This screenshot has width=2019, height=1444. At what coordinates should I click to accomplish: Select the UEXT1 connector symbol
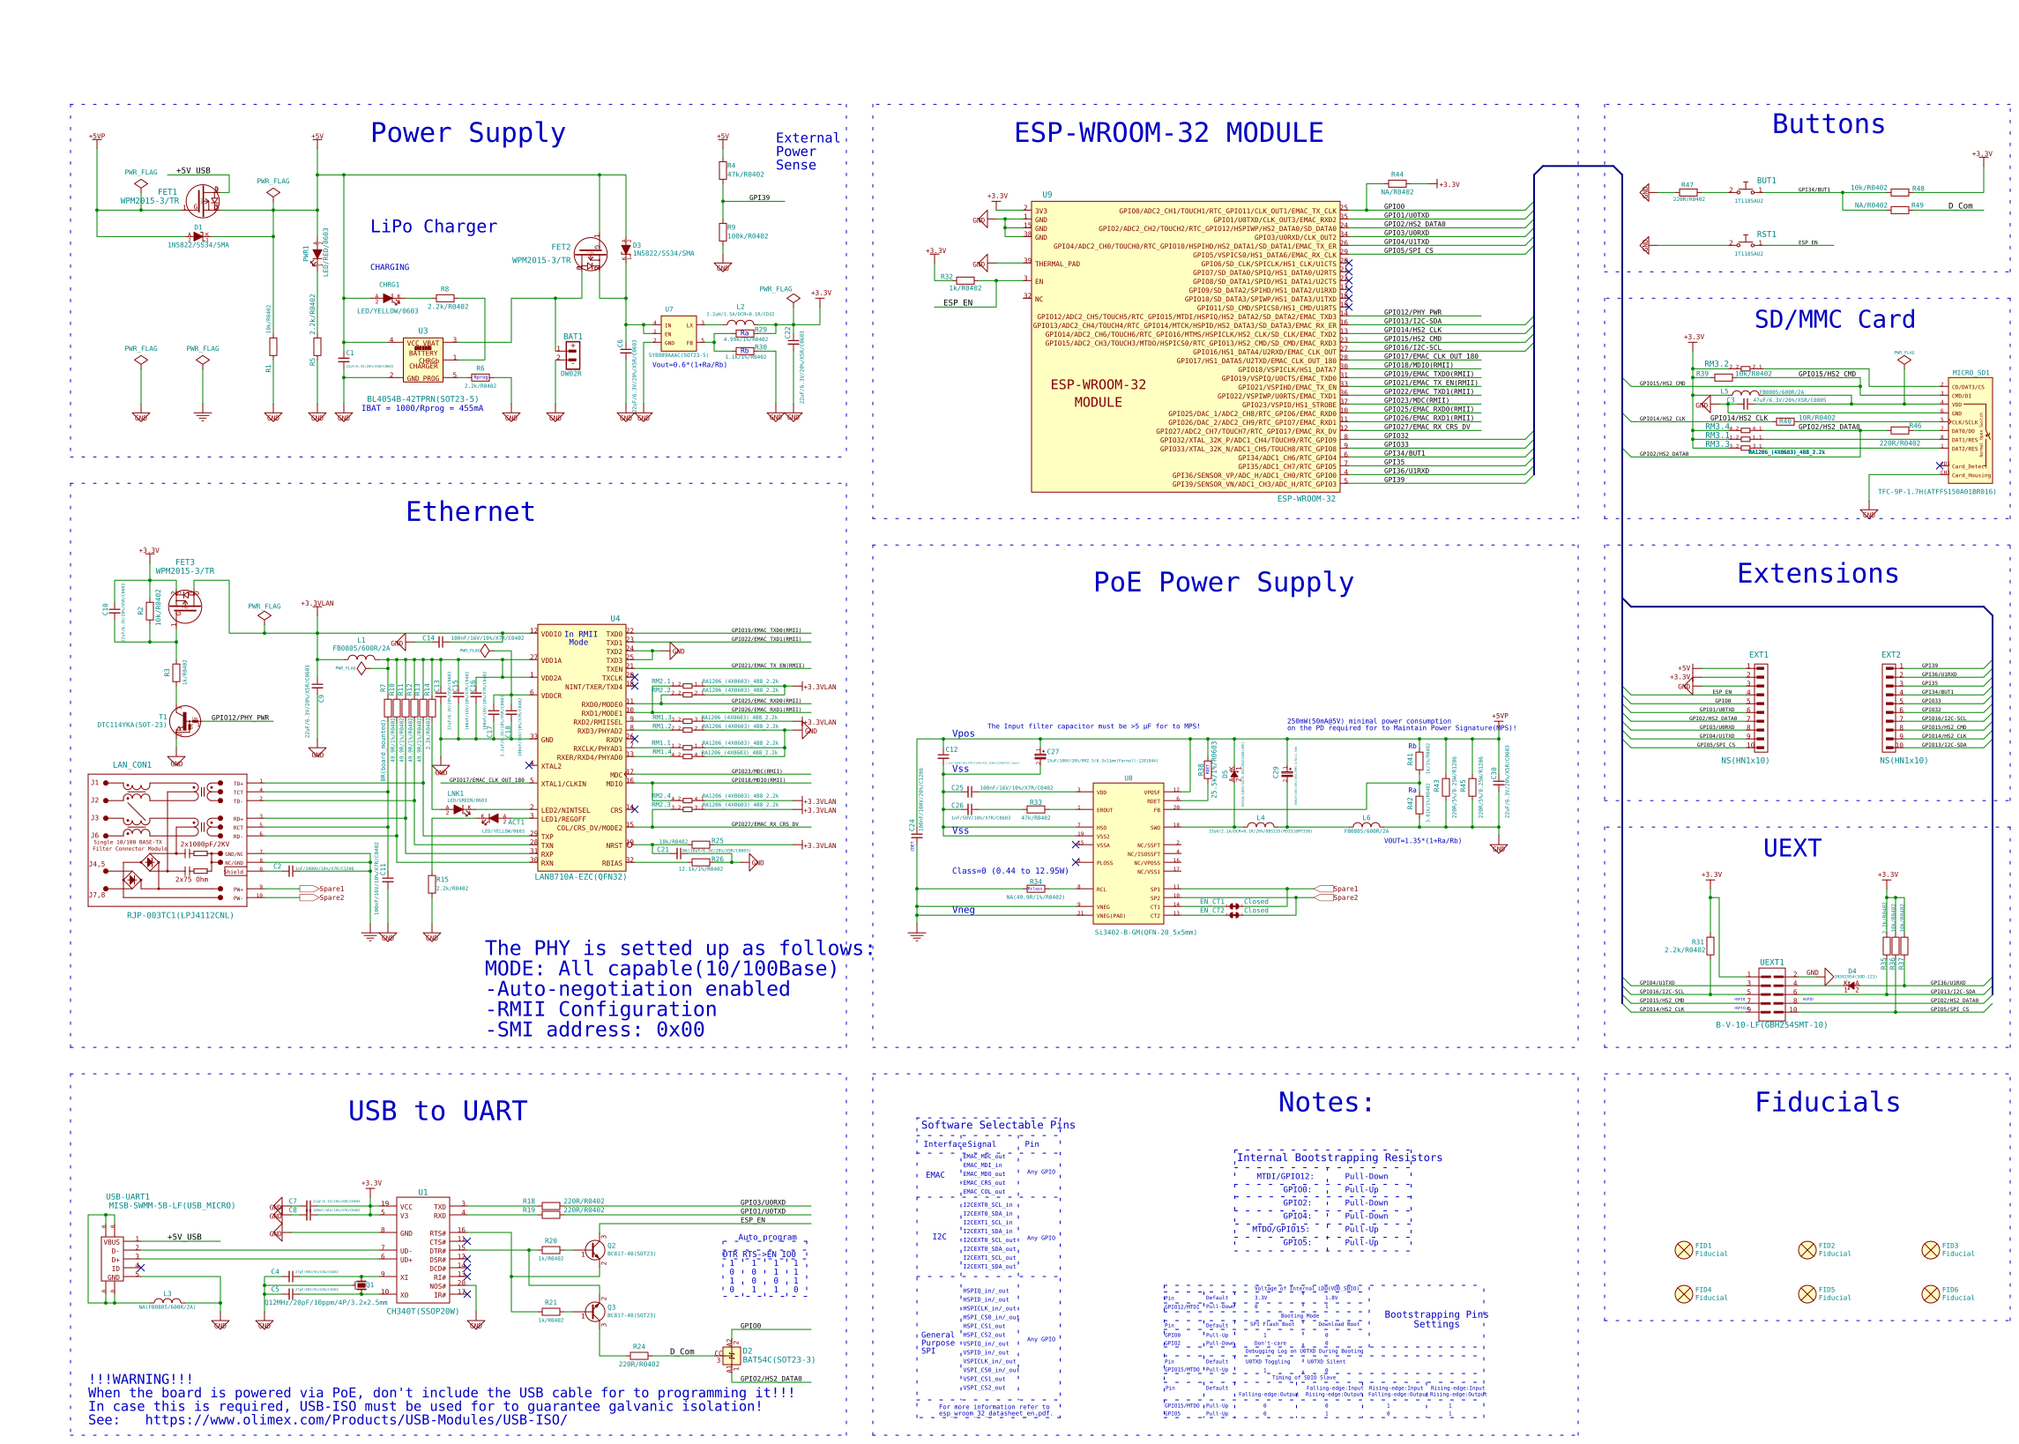click(x=1771, y=994)
